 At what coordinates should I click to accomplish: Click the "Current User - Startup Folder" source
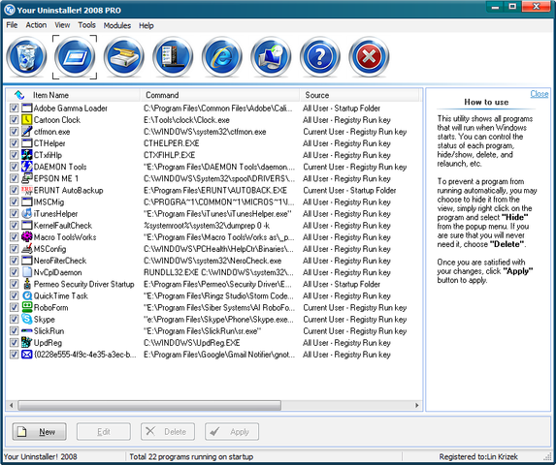coord(349,191)
